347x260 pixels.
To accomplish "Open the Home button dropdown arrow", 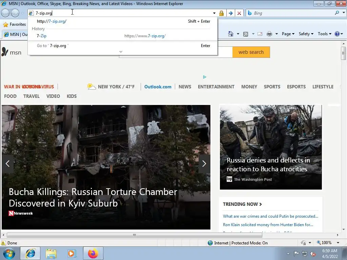I will (x=238, y=34).
